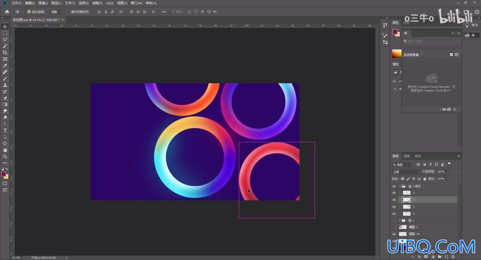Screen dimensions: 481x260
Task: Enable show transform controls checkbox
Action: coord(69,12)
